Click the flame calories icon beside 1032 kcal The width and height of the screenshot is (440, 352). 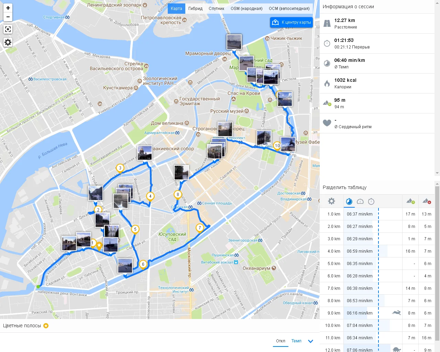click(327, 84)
